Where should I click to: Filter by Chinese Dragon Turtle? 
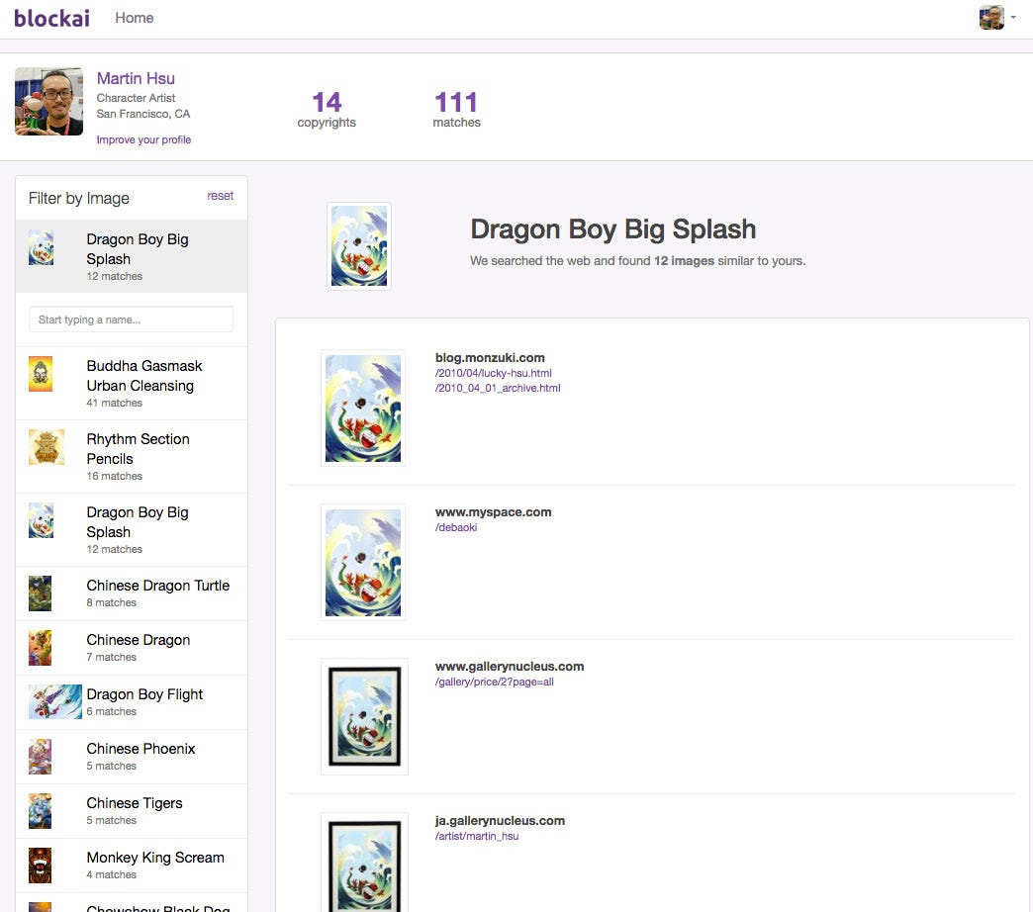pyautogui.click(x=132, y=593)
